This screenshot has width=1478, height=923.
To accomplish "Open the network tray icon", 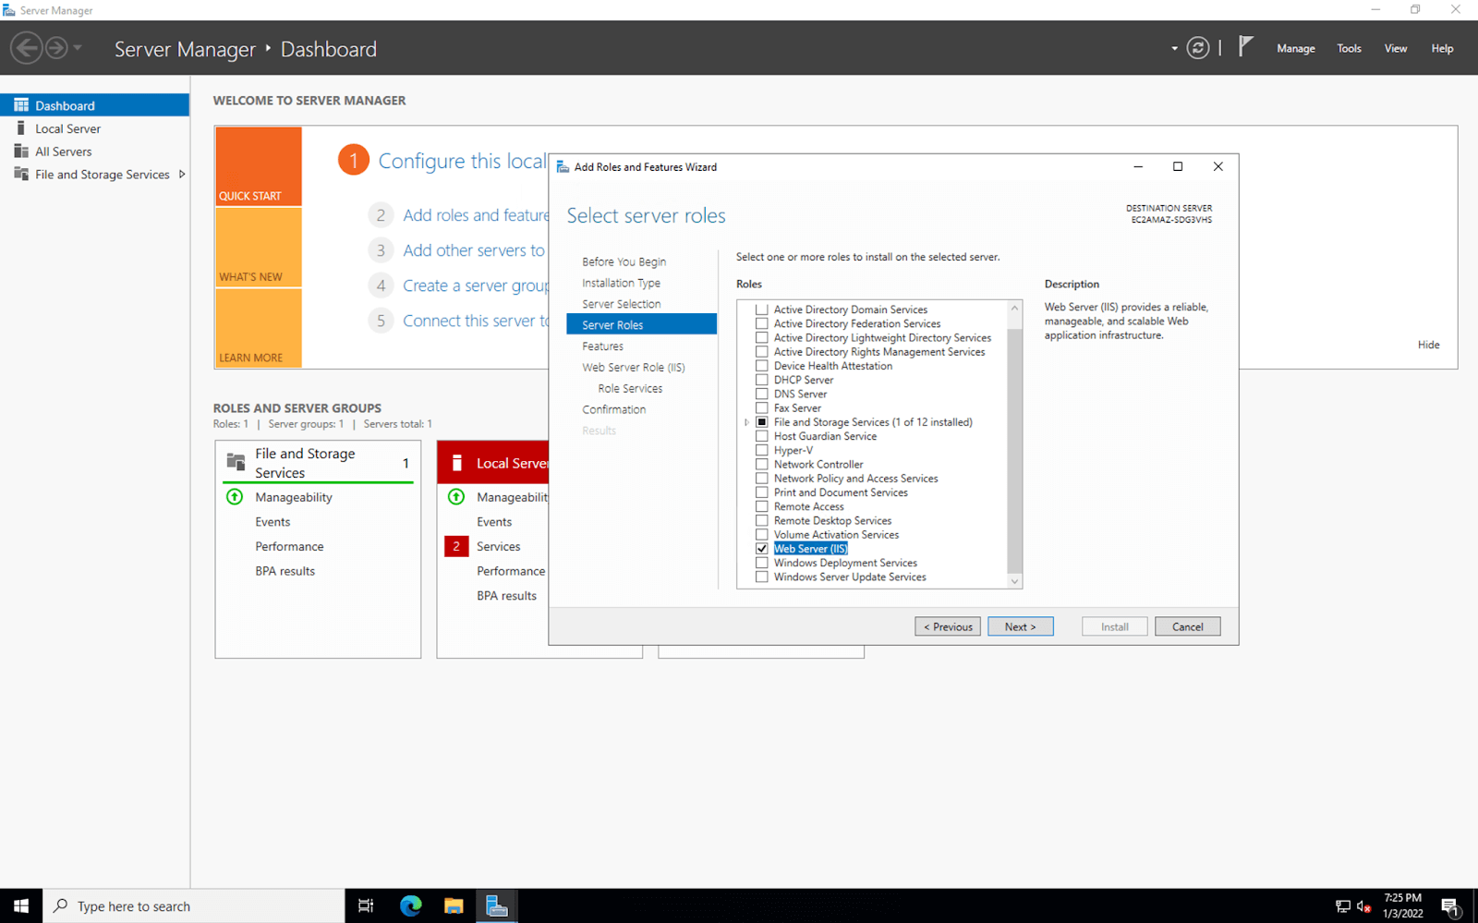I will tap(1343, 906).
